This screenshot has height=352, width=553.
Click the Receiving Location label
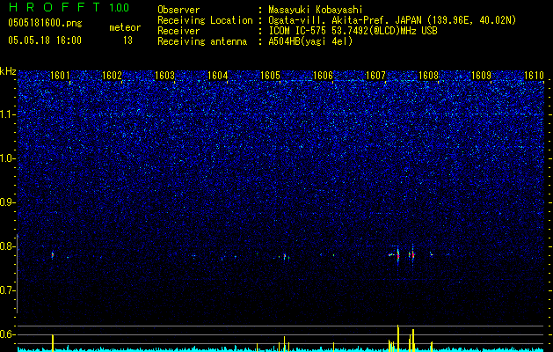tap(205, 20)
